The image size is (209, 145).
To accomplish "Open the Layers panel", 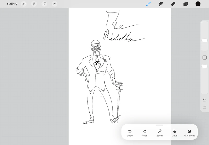I will point(185,4).
